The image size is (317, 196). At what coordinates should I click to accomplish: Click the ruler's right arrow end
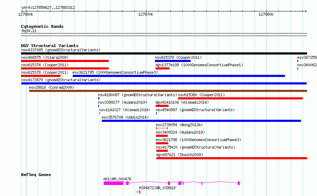[x=306, y=11]
